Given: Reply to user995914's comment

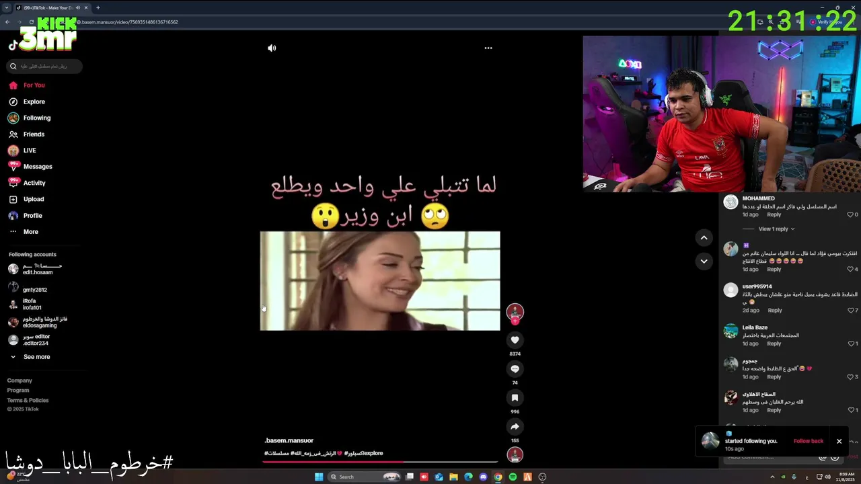Looking at the screenshot, I should point(775,311).
